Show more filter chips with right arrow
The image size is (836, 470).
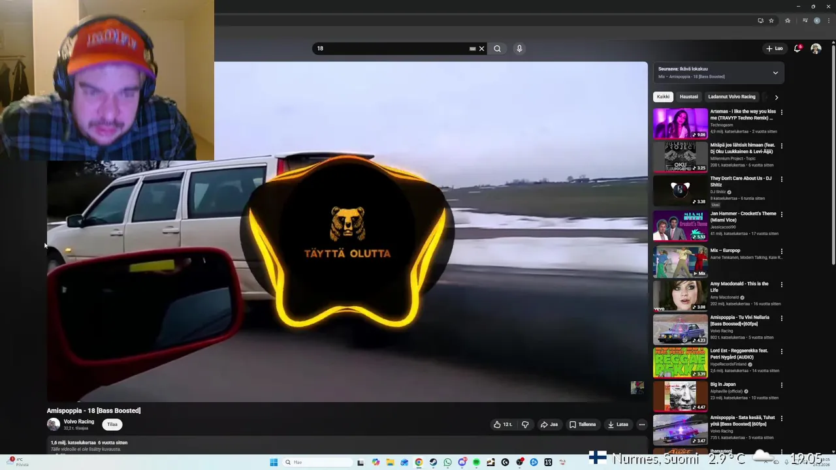(x=776, y=97)
